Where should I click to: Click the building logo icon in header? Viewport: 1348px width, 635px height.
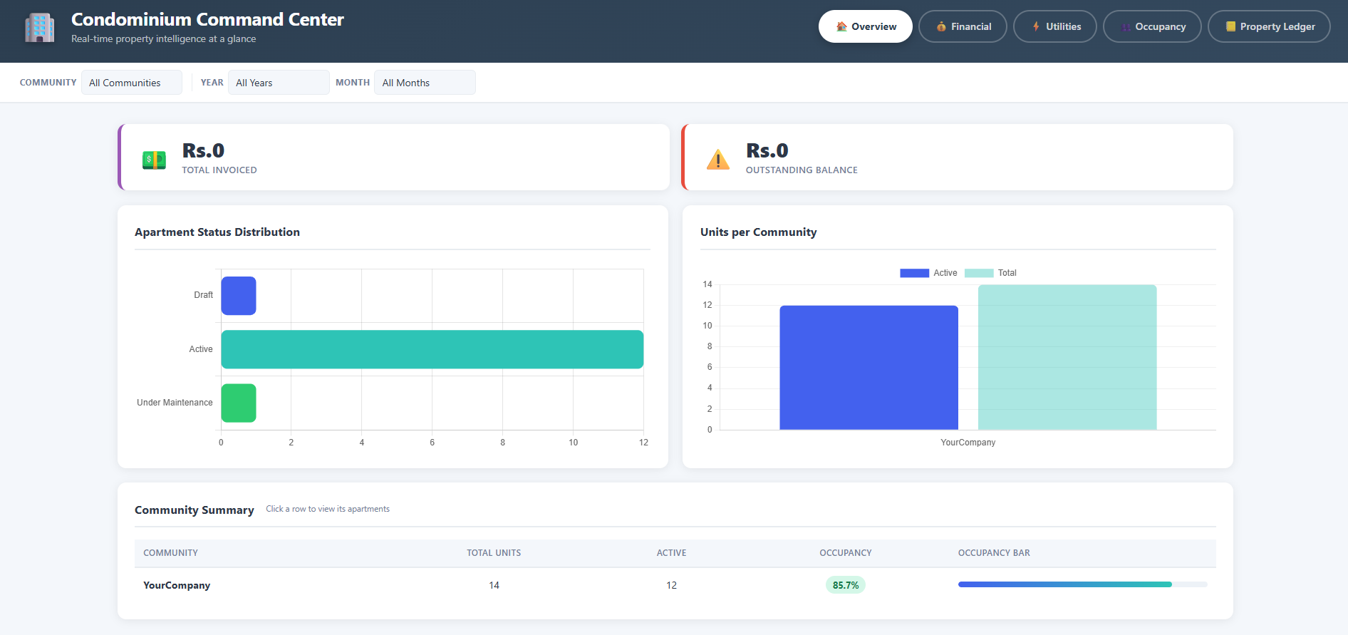pyautogui.click(x=39, y=28)
